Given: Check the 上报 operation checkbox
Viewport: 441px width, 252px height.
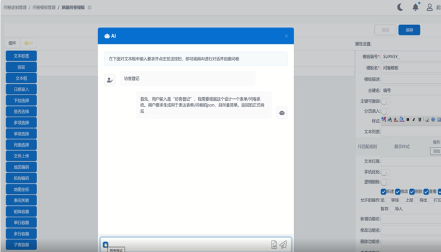Looking at the screenshot, I should pyautogui.click(x=403, y=200).
